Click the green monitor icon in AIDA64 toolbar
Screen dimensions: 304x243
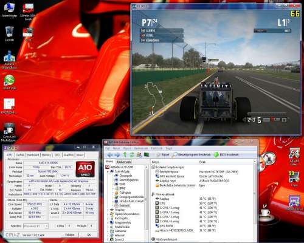(x=147, y=155)
